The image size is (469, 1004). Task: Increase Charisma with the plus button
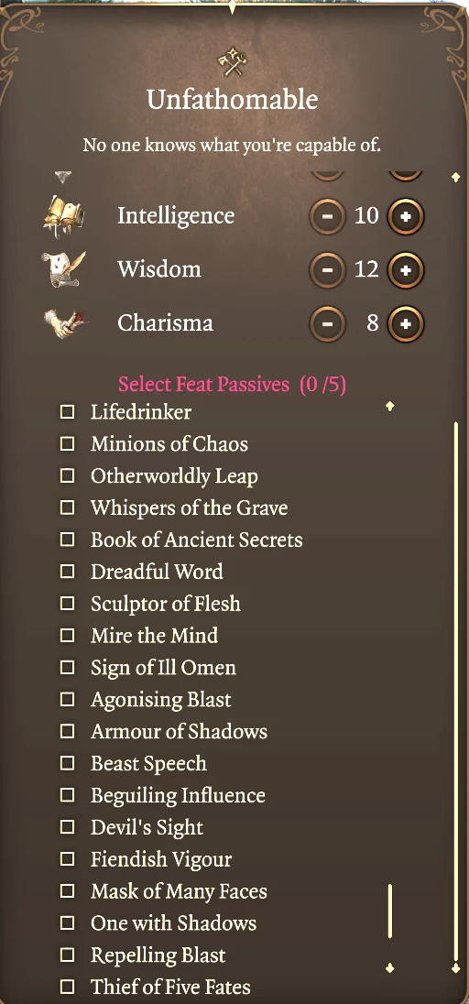[x=406, y=324]
